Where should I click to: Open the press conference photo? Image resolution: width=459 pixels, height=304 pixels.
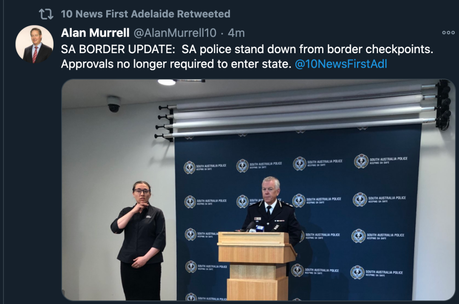pos(258,190)
